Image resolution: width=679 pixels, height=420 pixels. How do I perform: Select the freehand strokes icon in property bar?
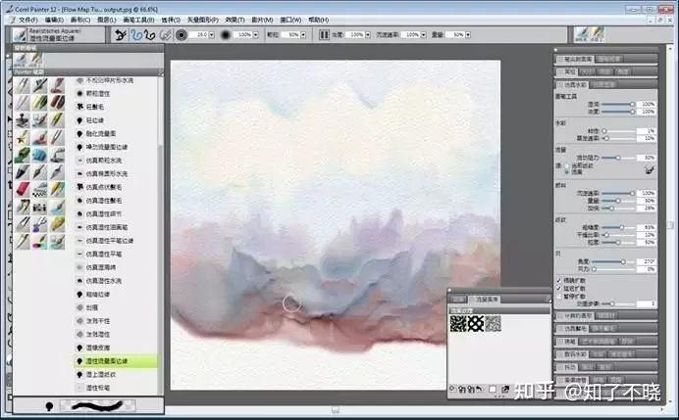[137, 34]
